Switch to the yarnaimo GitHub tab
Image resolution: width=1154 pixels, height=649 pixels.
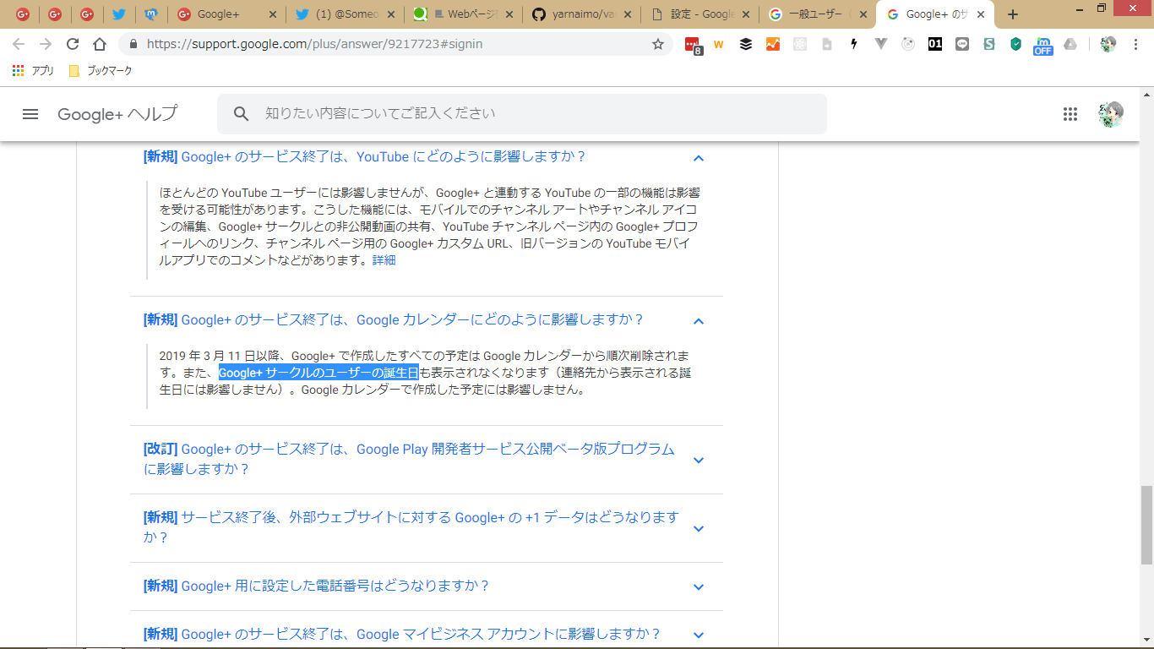(x=582, y=14)
